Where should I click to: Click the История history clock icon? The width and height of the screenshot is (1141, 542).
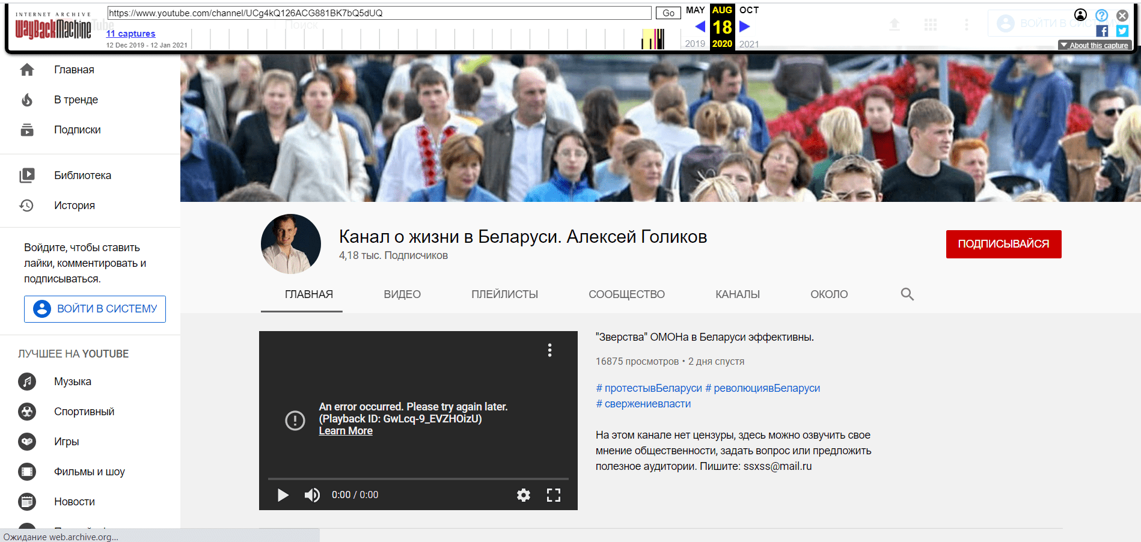coord(27,206)
